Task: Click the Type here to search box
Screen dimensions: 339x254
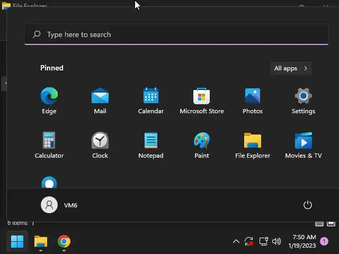Action: tap(176, 34)
